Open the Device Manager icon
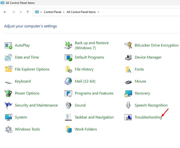The height and width of the screenshot is (148, 180). (128, 57)
